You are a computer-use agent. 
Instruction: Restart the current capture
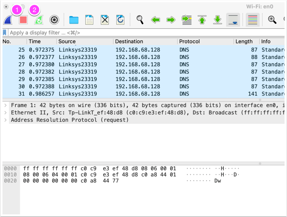(39, 20)
